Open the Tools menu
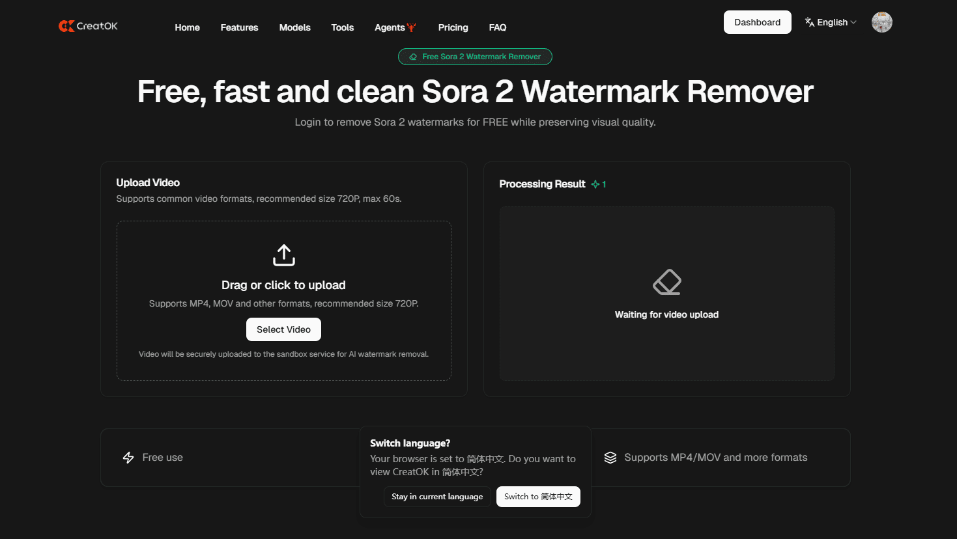The image size is (957, 539). (342, 27)
